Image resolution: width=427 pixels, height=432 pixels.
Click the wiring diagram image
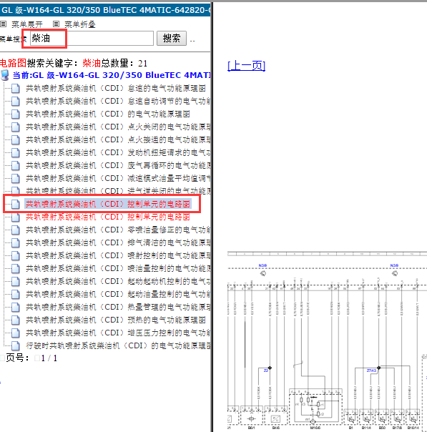327,341
